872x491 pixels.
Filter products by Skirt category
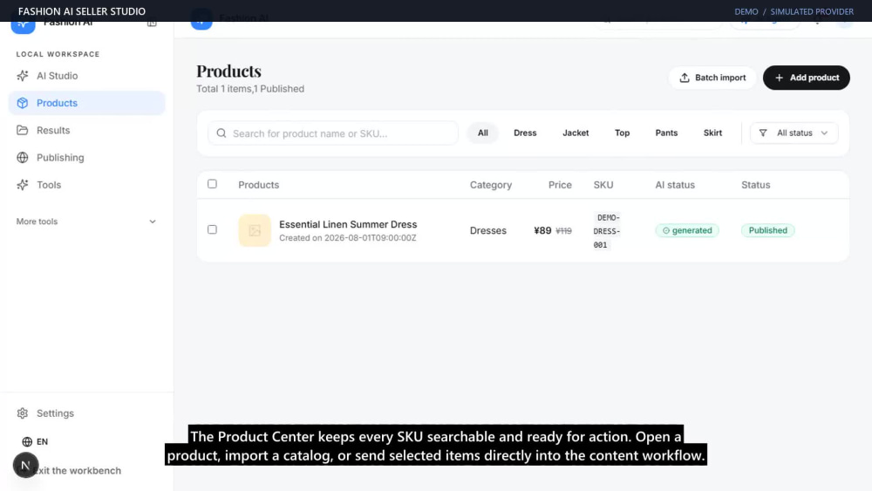coord(712,133)
